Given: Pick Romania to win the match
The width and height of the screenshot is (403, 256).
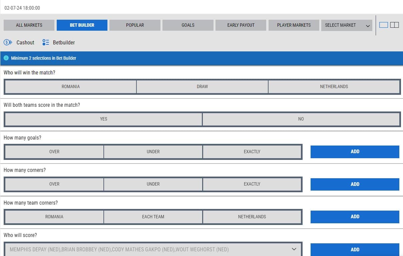Looking at the screenshot, I should [x=71, y=87].
